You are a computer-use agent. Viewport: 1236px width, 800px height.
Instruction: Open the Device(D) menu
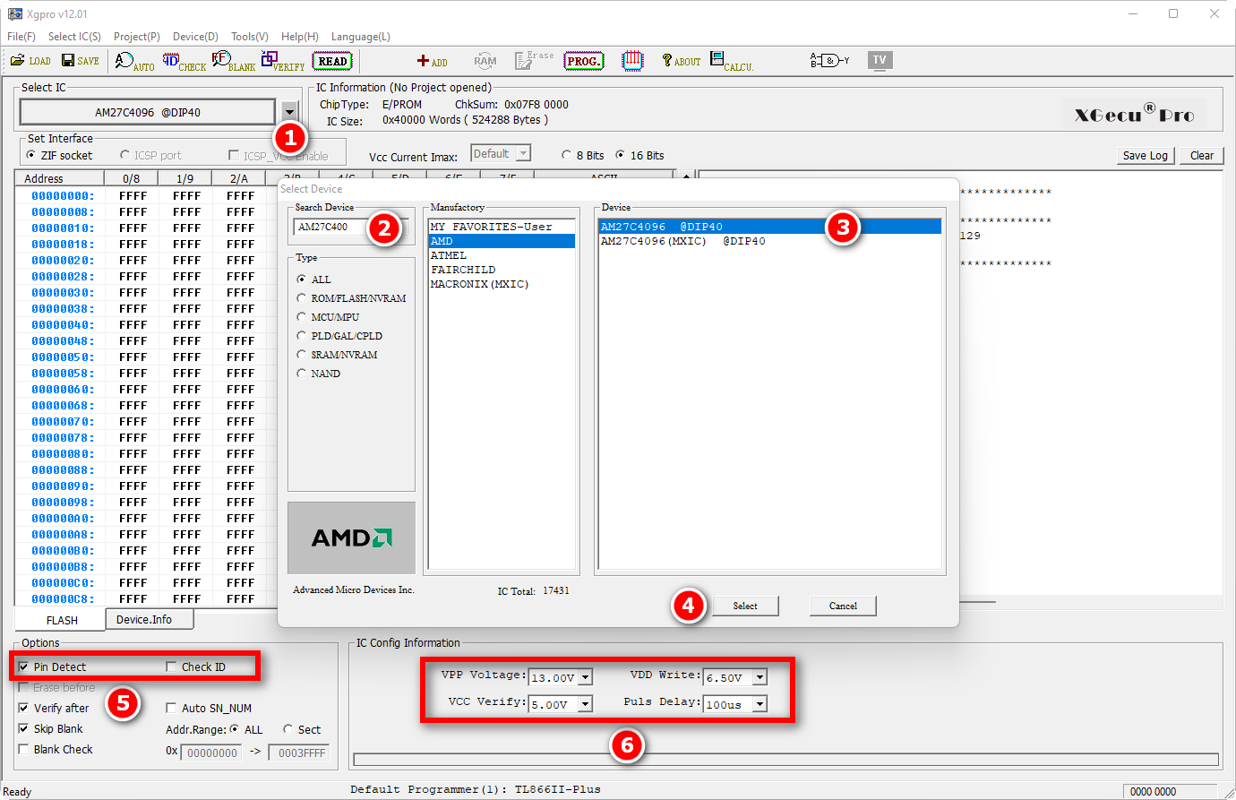pos(195,37)
